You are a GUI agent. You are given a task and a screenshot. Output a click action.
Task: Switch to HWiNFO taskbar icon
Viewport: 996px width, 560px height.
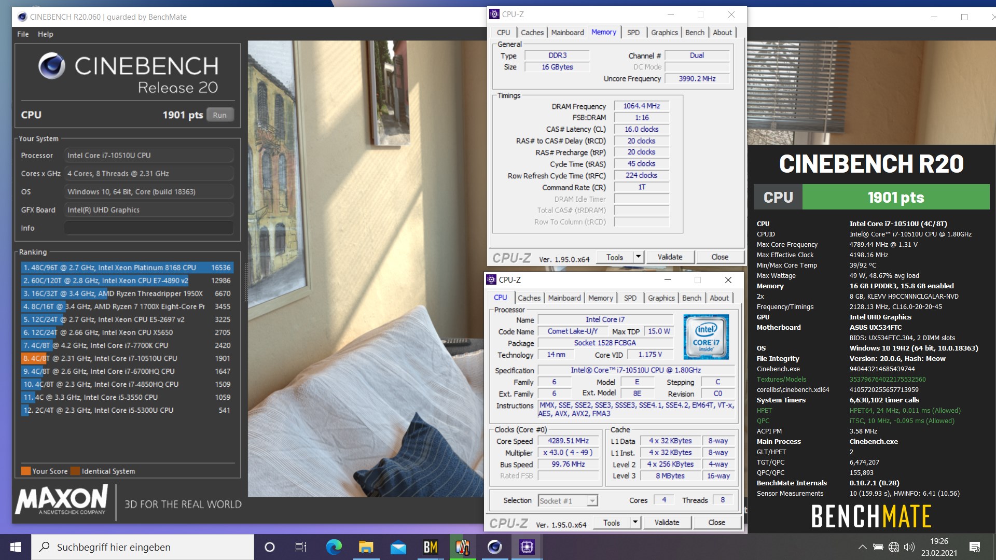pos(462,547)
